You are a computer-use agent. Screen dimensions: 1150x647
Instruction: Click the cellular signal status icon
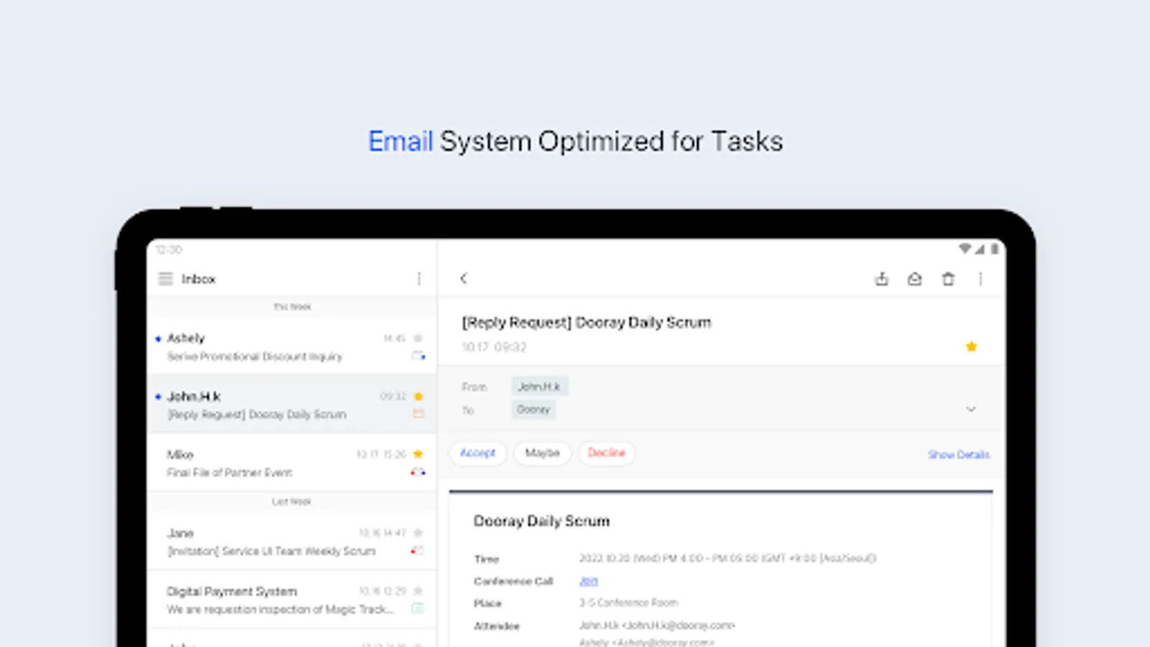(980, 249)
